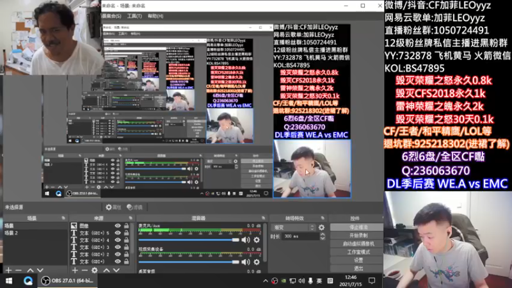Click the microphone icon in the system tray
The image size is (512, 288).
point(310,281)
